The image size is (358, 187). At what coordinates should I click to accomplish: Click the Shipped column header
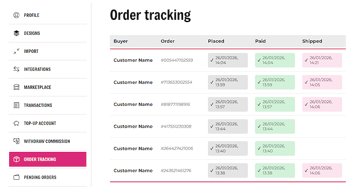(312, 41)
